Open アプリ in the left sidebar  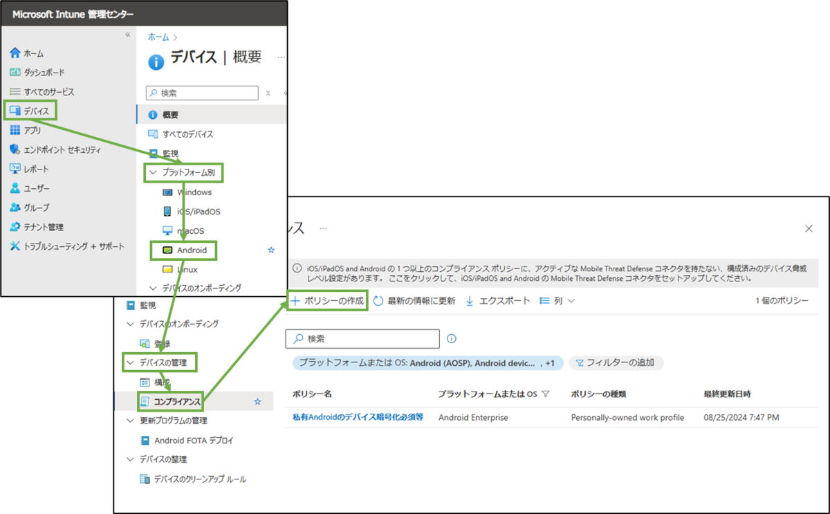tap(26, 130)
